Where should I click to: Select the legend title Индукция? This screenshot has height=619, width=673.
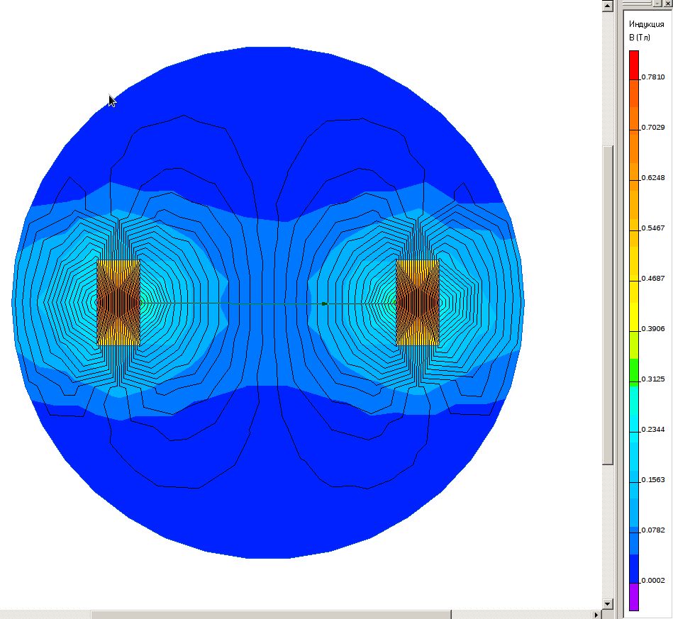(646, 25)
